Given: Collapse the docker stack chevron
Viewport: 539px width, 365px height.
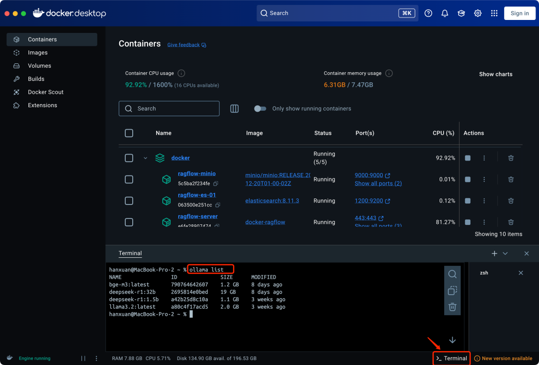Looking at the screenshot, I should (145, 158).
